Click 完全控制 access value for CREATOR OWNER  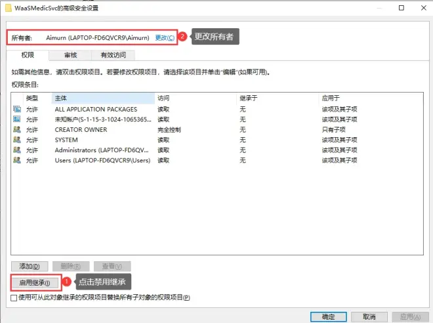[x=169, y=129]
